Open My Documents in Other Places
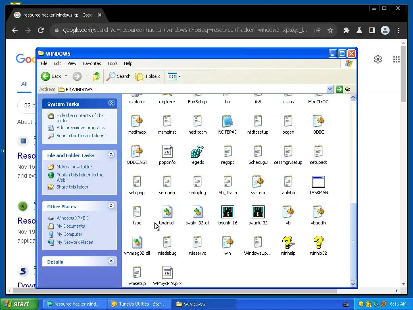413x310 pixels. pos(71,226)
